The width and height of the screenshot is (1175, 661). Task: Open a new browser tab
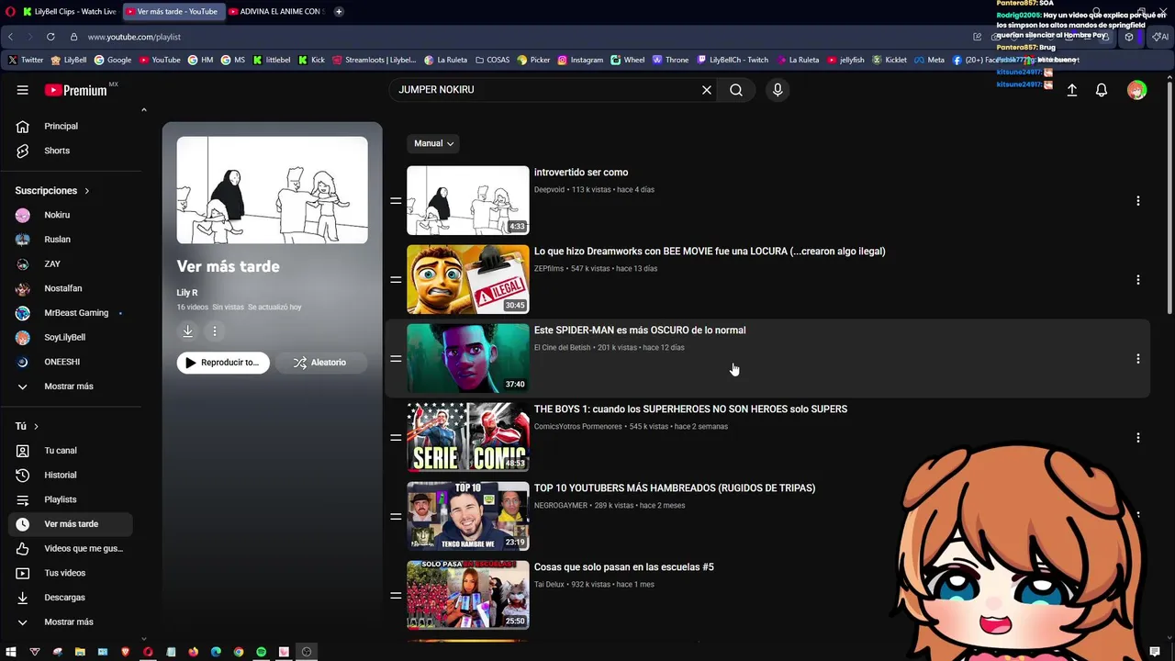tap(339, 11)
